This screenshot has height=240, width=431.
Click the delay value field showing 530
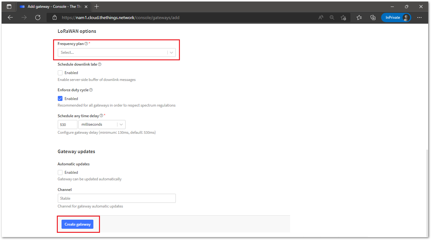tap(67, 124)
